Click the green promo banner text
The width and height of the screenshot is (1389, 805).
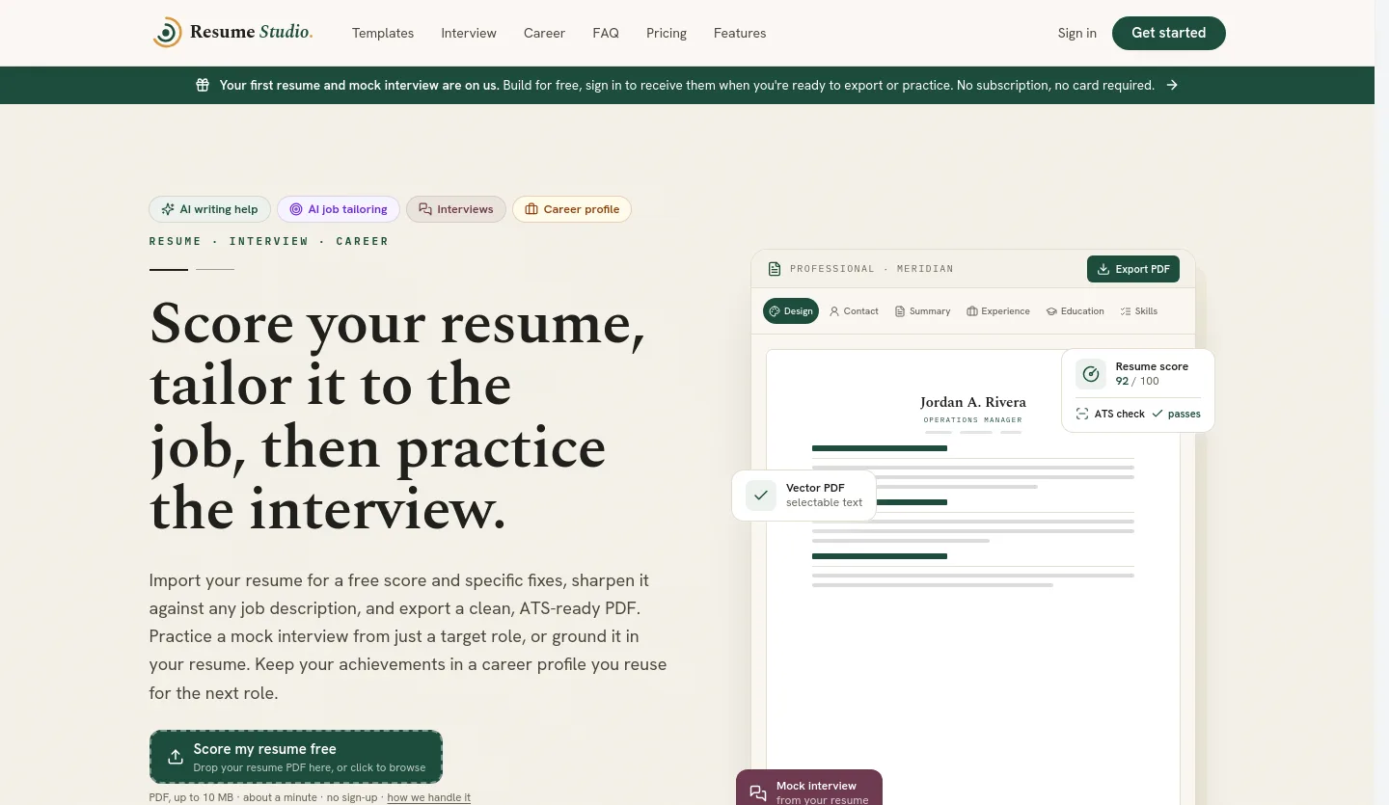click(x=687, y=85)
